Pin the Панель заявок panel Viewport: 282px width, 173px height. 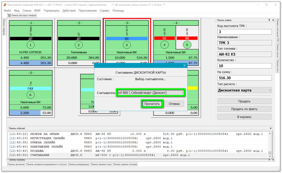coord(269,20)
